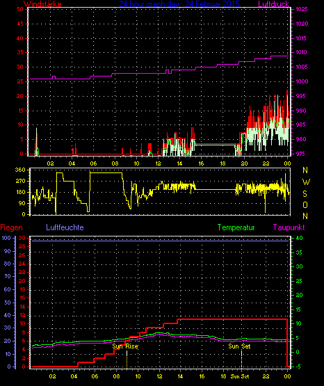Click the O compass direction label

coord(305,204)
